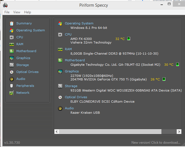
Task: Click the Audio speaker icon in sidebar
Action: click(x=12, y=79)
